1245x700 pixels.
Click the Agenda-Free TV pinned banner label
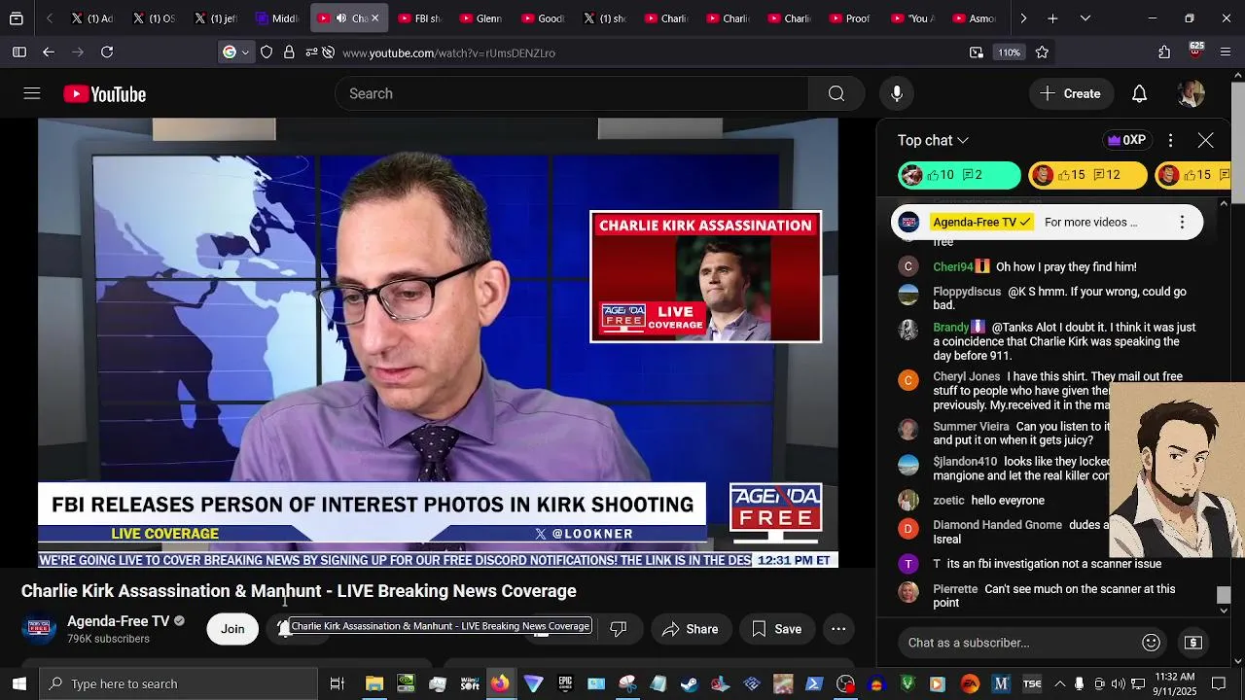[x=981, y=222]
